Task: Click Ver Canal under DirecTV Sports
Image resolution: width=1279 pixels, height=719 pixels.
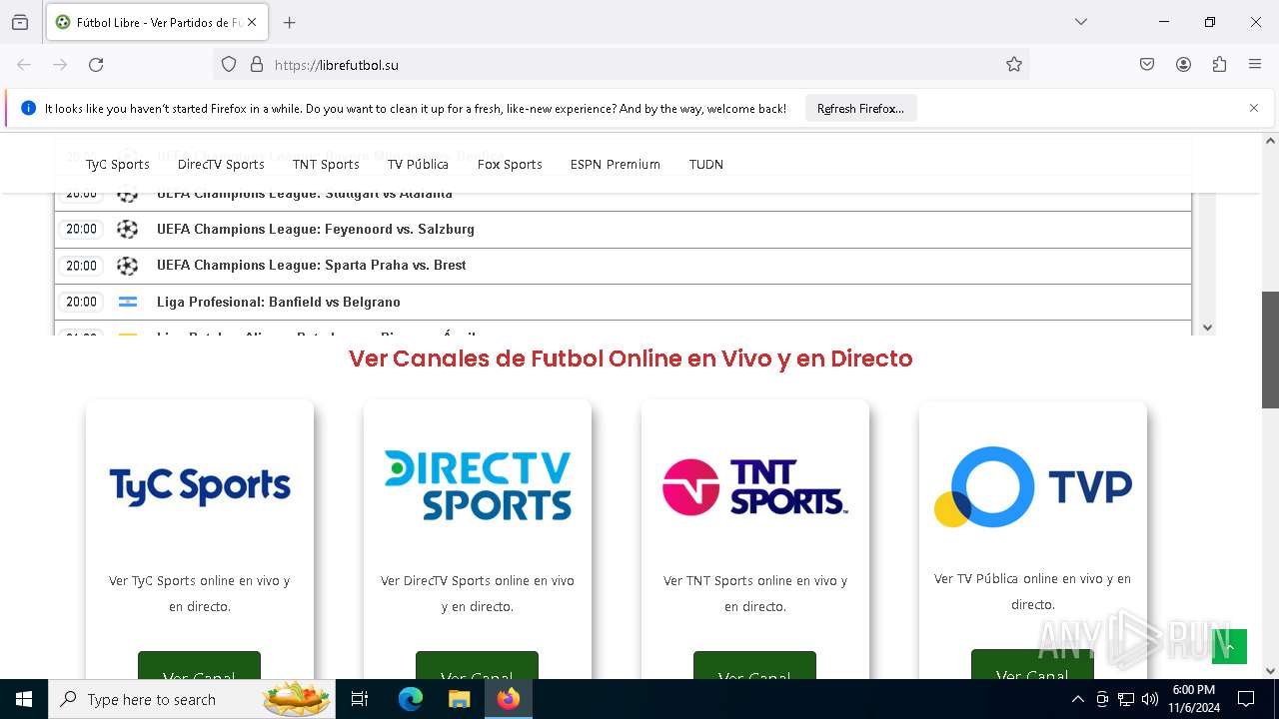Action: [x=477, y=666]
